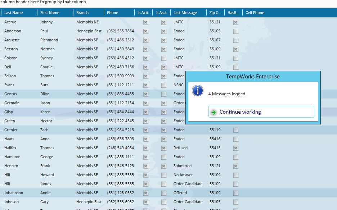Click phone '(763) 456-4312'
The image size is (337, 210).
[120, 58]
